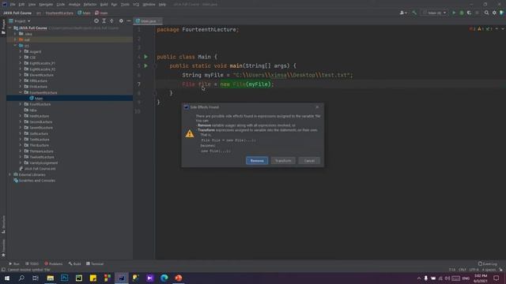Open File Explorer from taskbar
This screenshot has height=284, width=506.
point(51,278)
